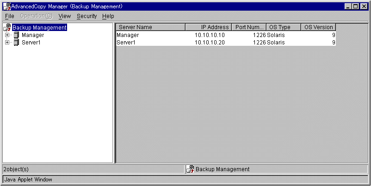Click the OS Version column header
Viewport: 371px width, 186px height.
coord(318,27)
